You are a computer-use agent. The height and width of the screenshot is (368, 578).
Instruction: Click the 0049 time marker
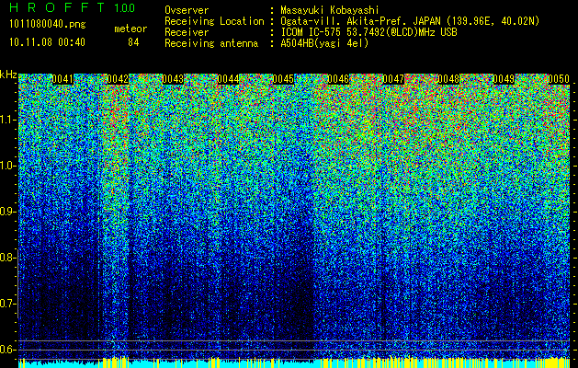tap(504, 79)
